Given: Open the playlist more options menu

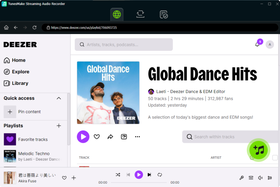Looking at the screenshot, I should (137, 137).
